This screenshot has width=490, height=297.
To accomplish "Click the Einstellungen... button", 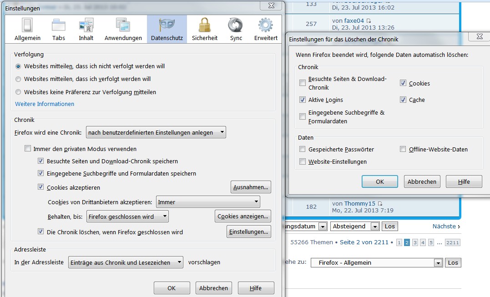I will [x=249, y=232].
